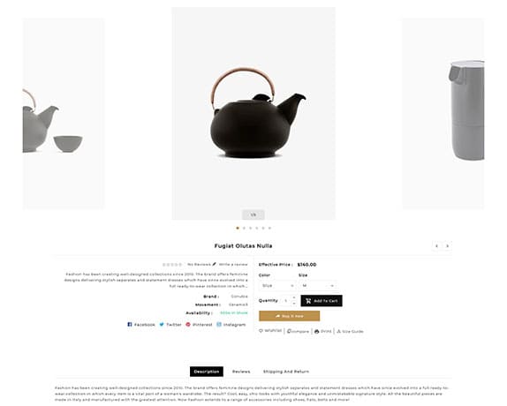Share product via Twitter icon
The height and width of the screenshot is (406, 507).
[162, 324]
